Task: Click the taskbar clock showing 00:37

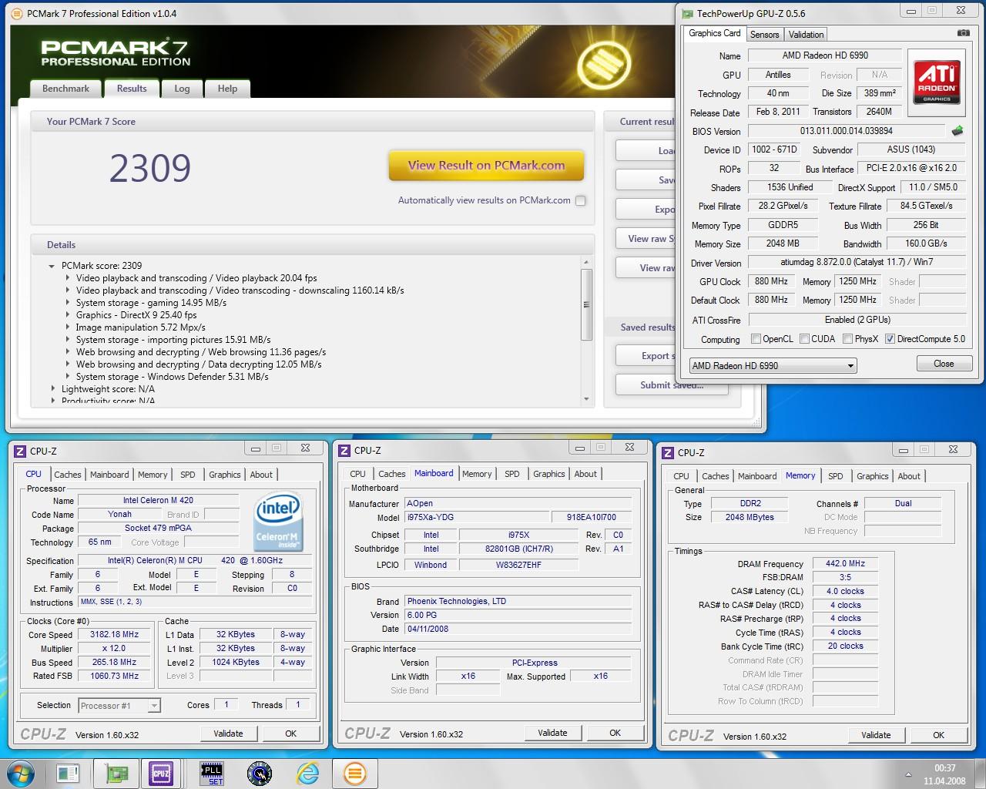Action: click(x=944, y=774)
